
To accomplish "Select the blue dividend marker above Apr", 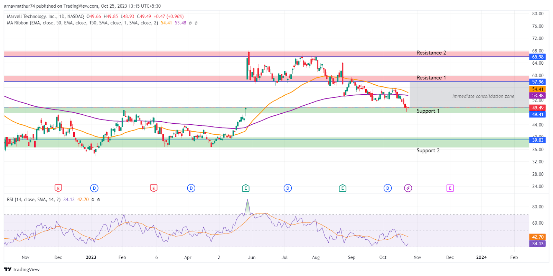I will 191,188.
